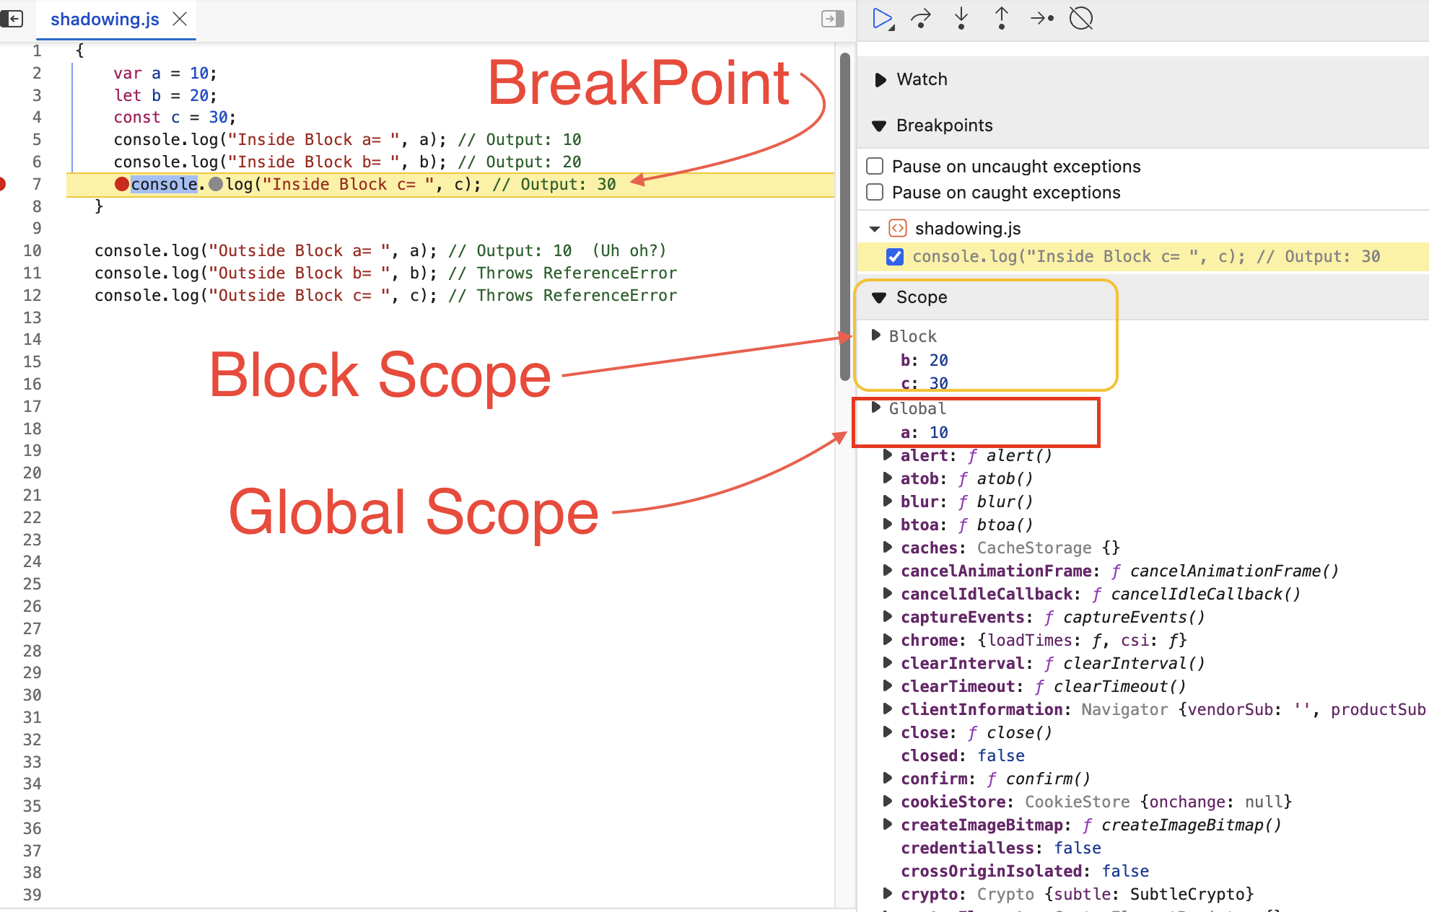Select the b: 20 scope variable
This screenshot has width=1429, height=912.
pos(925,360)
